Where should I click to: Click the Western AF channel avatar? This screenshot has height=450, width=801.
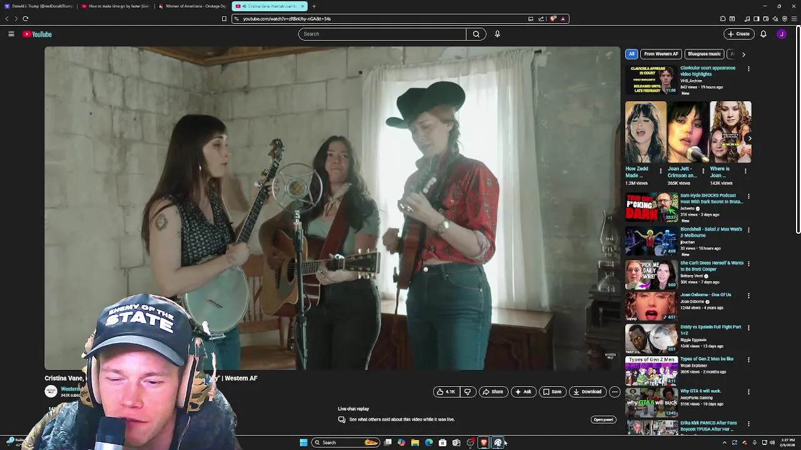click(x=51, y=391)
